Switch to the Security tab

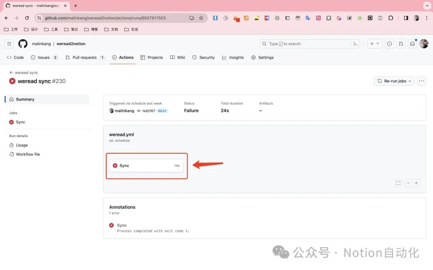pyautogui.click(x=204, y=57)
